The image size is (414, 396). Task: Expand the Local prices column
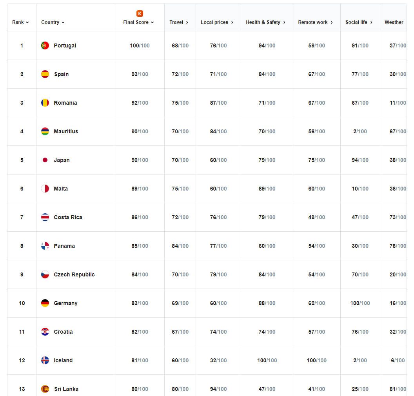(217, 22)
